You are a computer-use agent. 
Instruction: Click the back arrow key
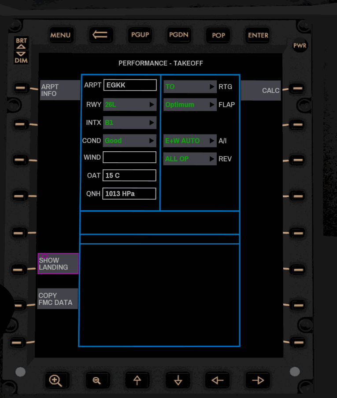coord(101,35)
